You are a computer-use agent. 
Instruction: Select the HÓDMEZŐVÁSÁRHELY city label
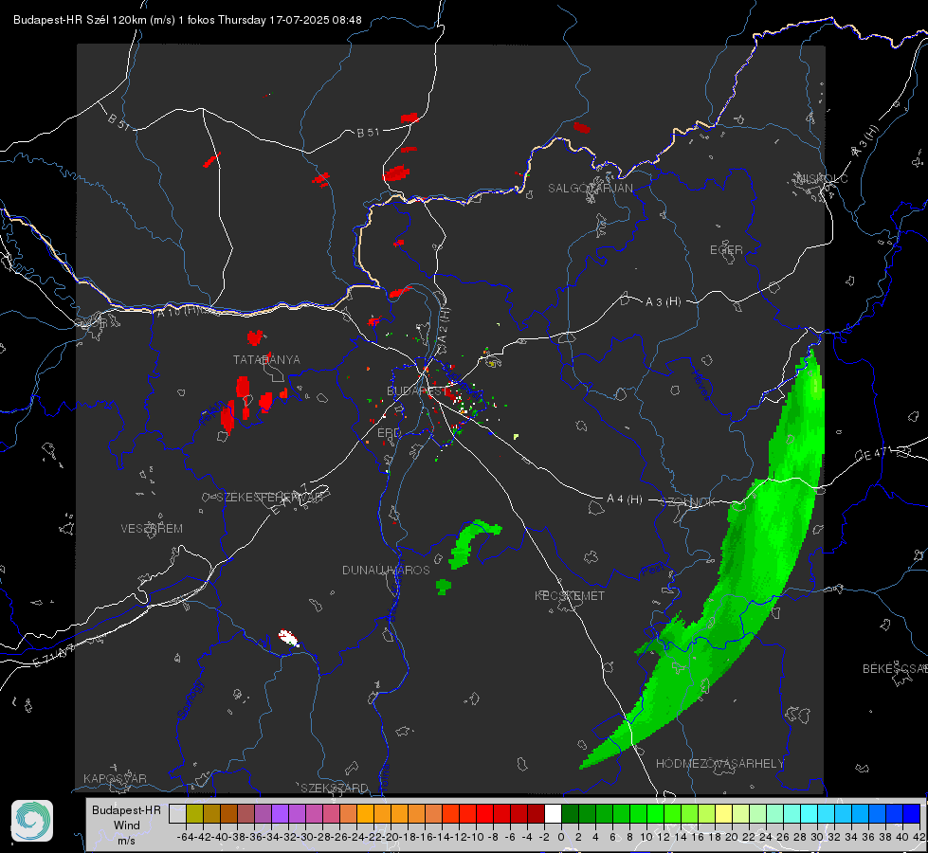[719, 764]
